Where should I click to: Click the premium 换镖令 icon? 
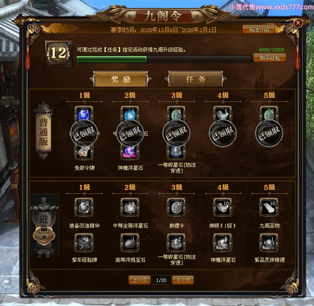point(176,207)
